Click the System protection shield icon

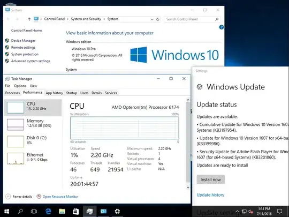[x=7, y=54]
